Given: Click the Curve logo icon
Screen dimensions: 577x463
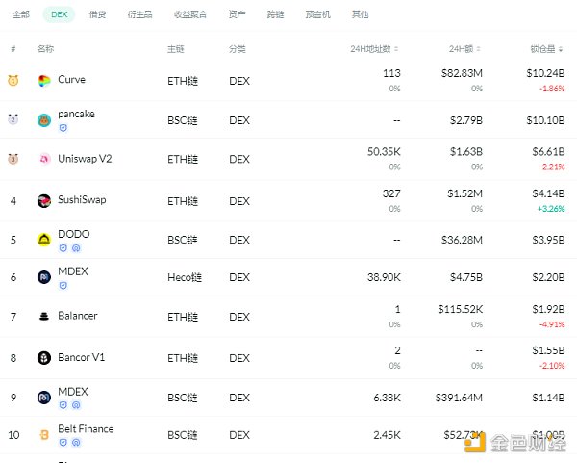Looking at the screenshot, I should (x=44, y=81).
